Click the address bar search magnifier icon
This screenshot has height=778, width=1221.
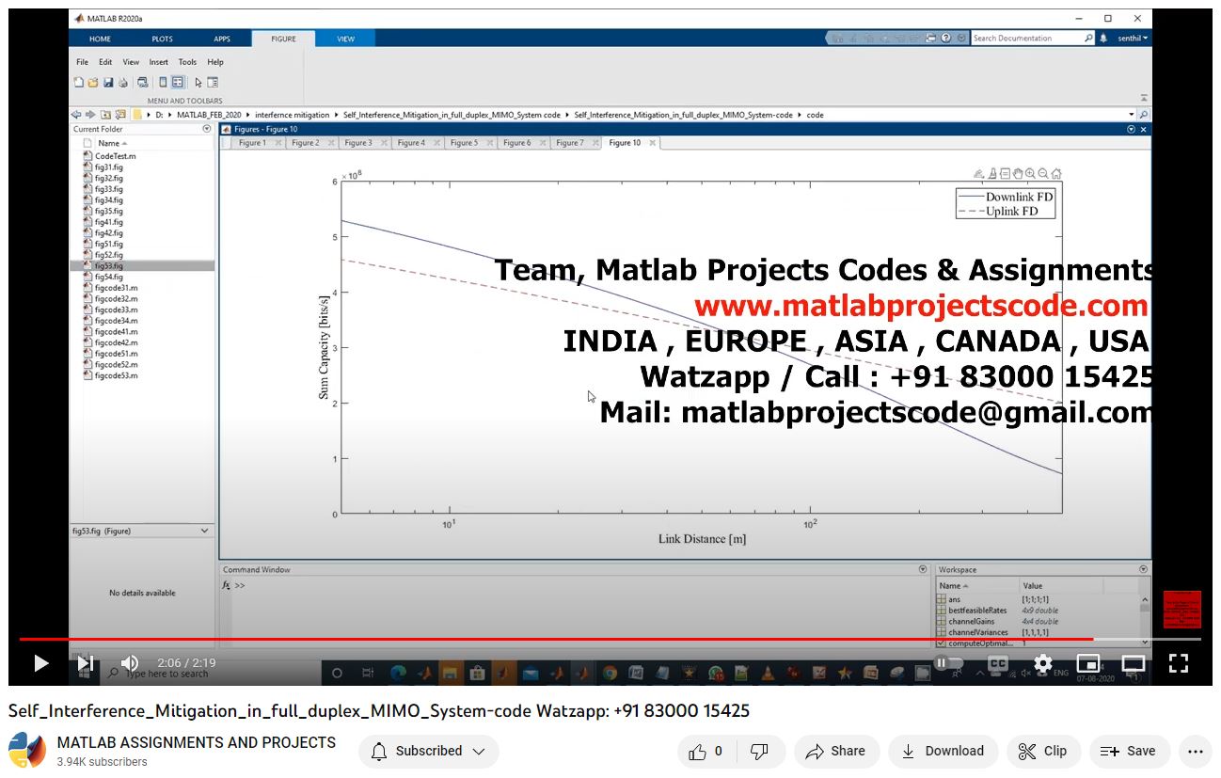pos(1143,115)
